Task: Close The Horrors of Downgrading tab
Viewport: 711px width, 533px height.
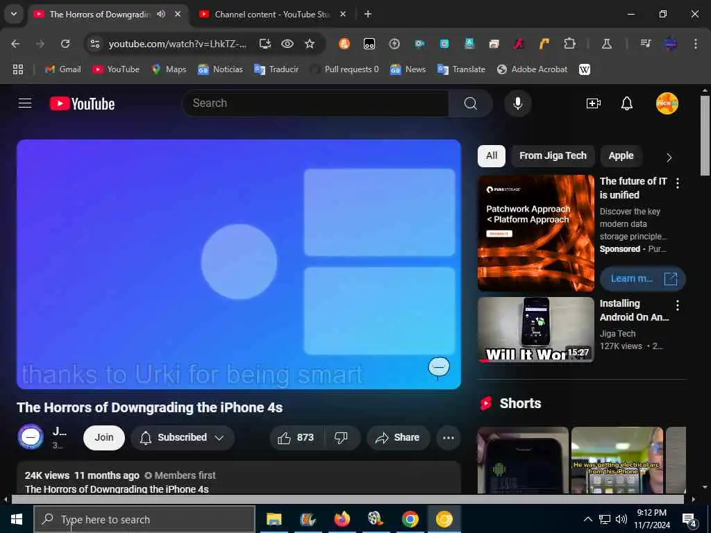Action: 178,14
